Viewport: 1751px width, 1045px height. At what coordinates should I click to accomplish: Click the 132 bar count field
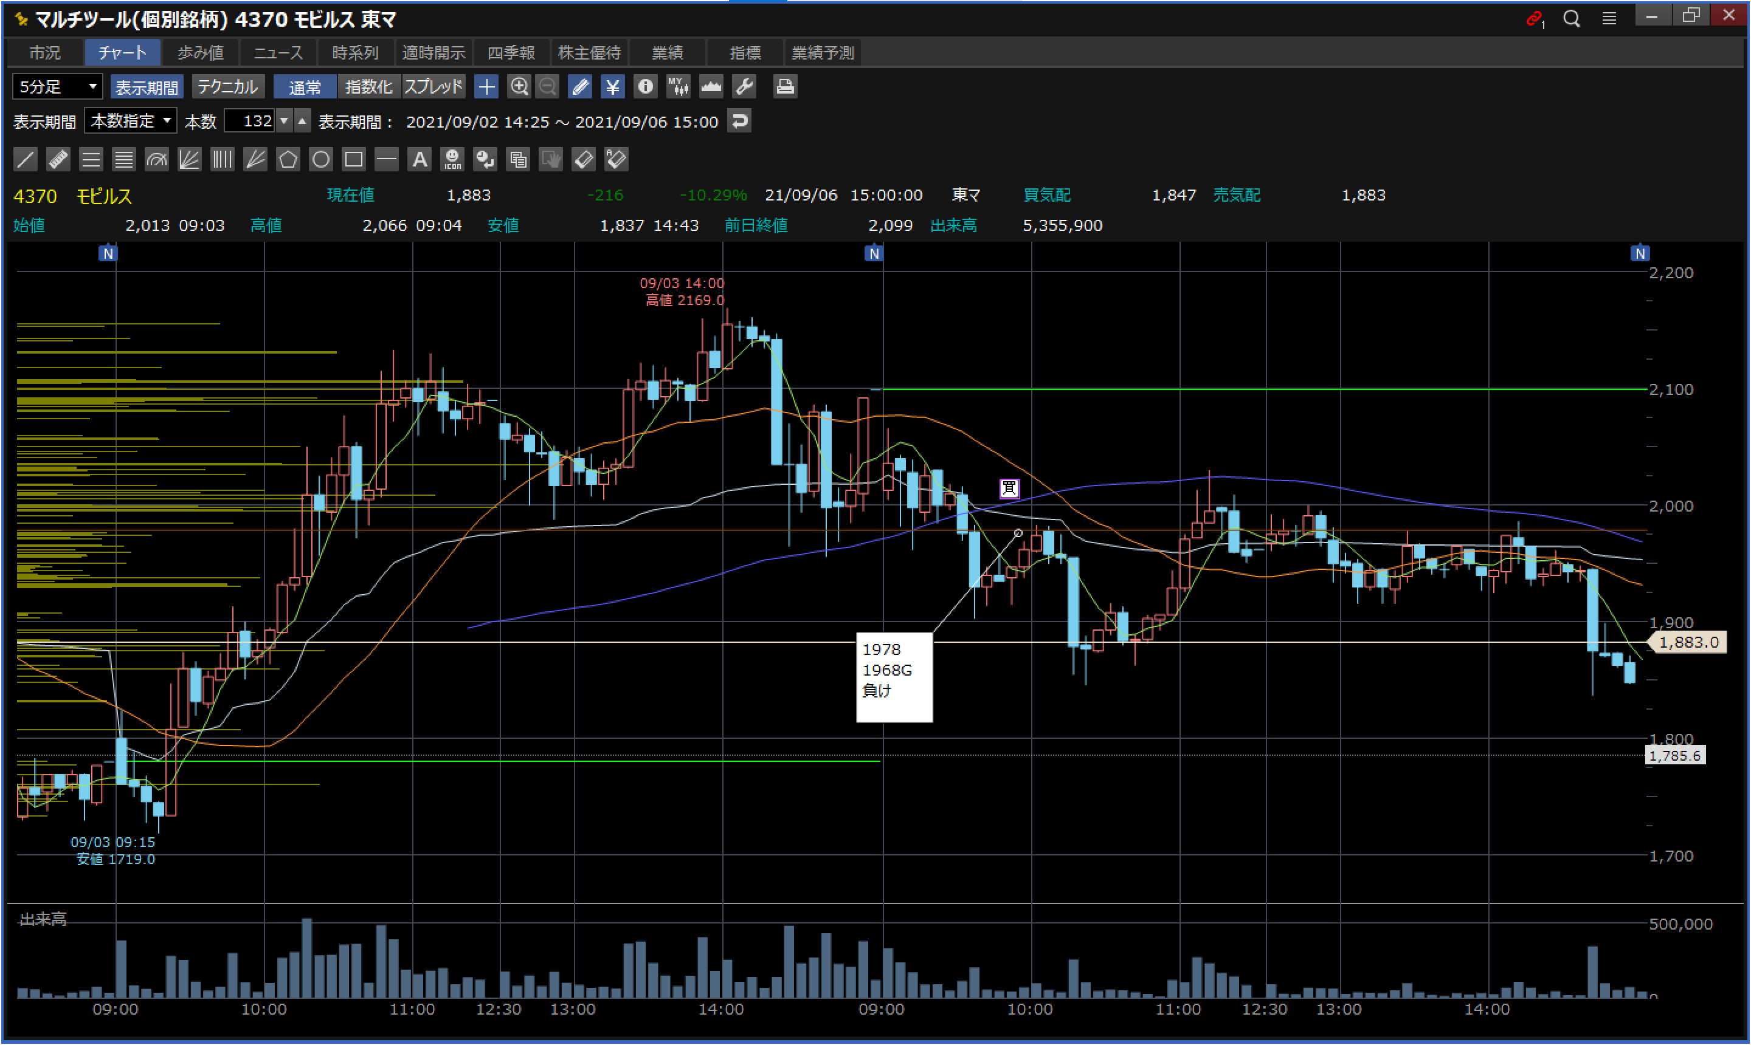pos(250,121)
